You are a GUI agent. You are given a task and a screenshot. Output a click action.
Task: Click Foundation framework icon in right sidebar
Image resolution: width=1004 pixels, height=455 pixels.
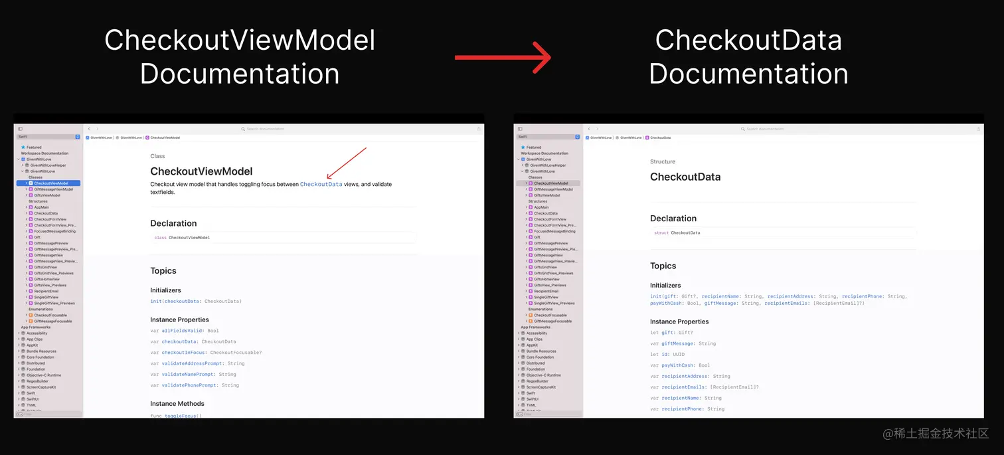(523, 369)
